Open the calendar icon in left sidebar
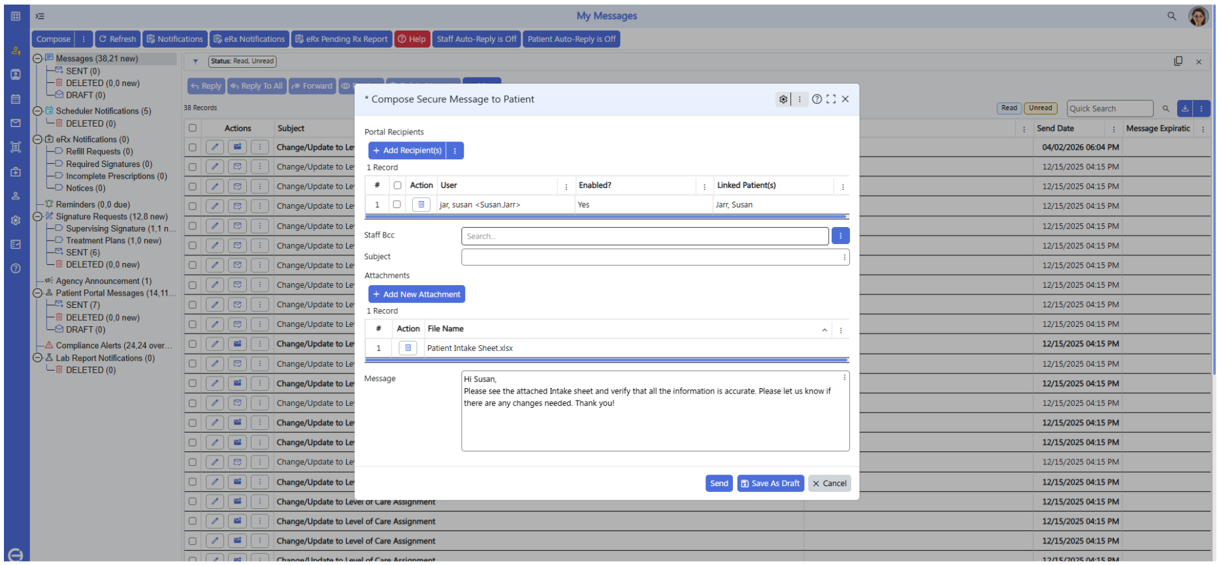 point(16,99)
